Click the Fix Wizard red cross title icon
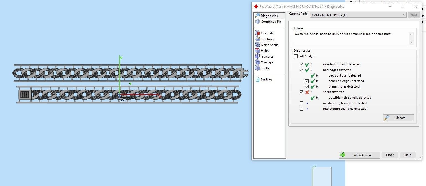Screen dimensions: 426x186 tap(256, 6)
